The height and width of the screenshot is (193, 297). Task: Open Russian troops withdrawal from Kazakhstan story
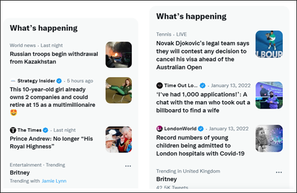pyautogui.click(x=54, y=58)
